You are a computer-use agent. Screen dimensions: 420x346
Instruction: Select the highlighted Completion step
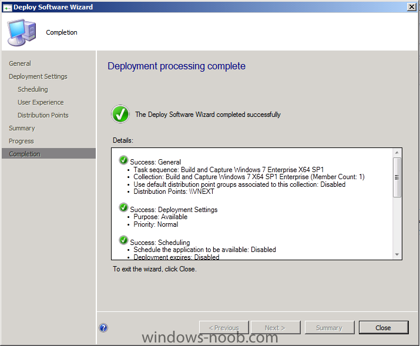coord(49,153)
